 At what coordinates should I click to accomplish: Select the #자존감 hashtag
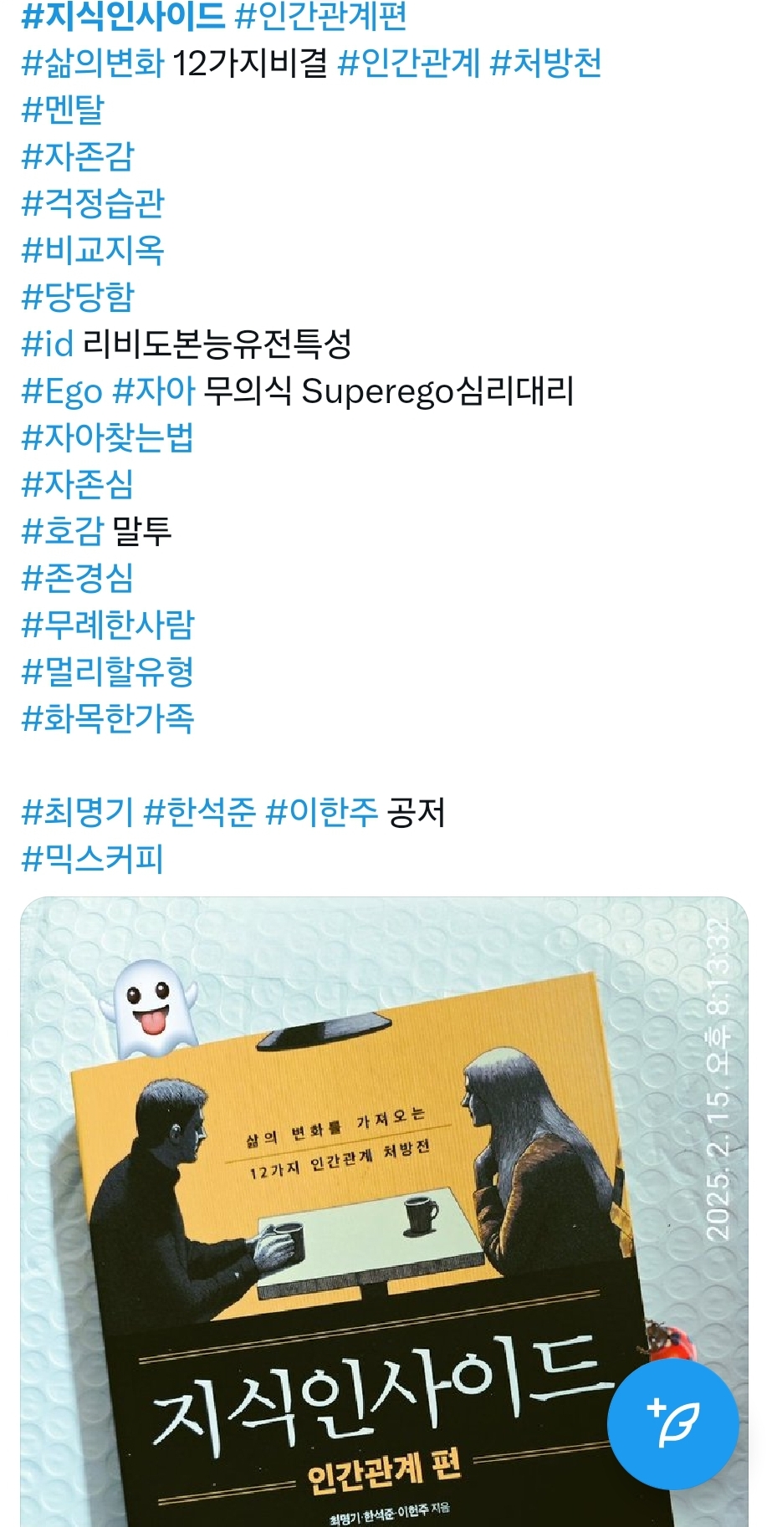tap(77, 156)
